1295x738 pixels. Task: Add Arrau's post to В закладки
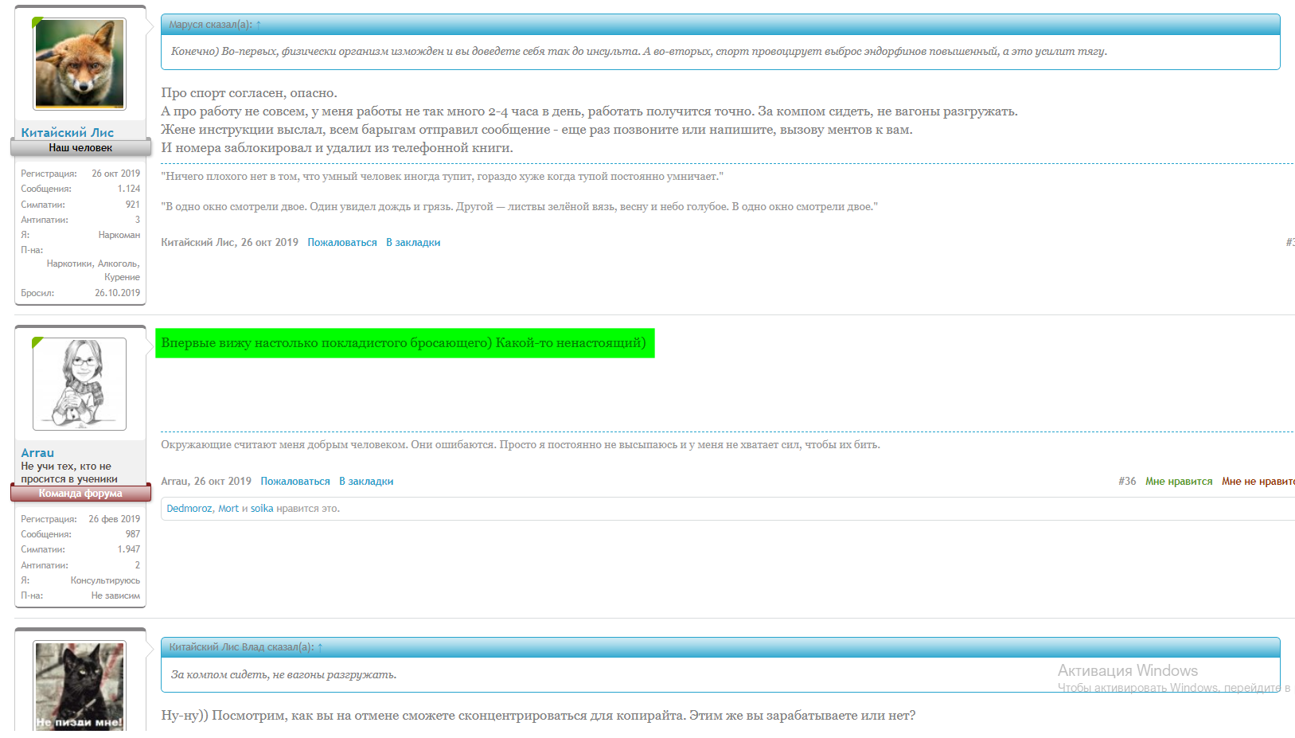(x=366, y=482)
